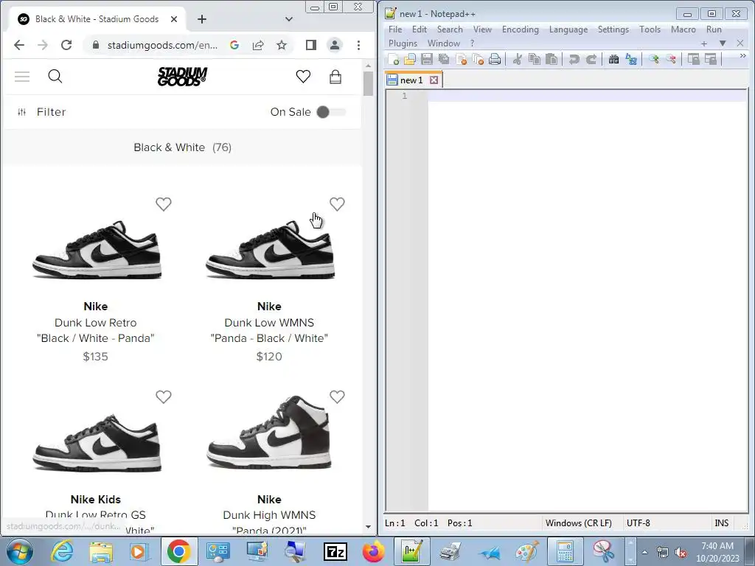Image resolution: width=755 pixels, height=566 pixels.
Task: Launch Firefox from the taskbar
Action: (x=374, y=551)
